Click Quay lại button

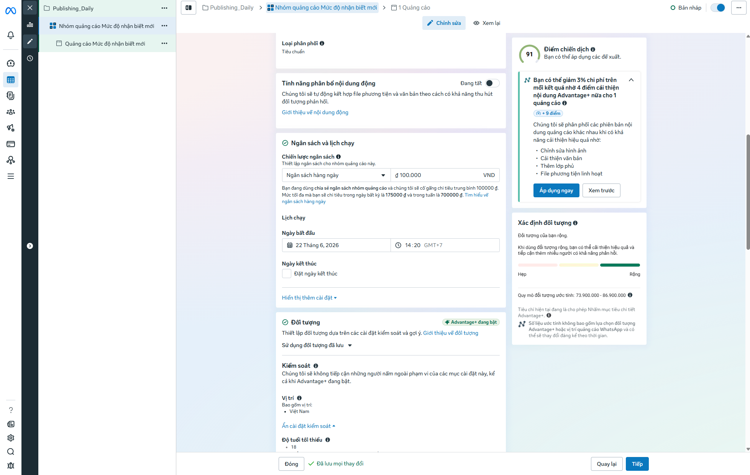tap(607, 464)
